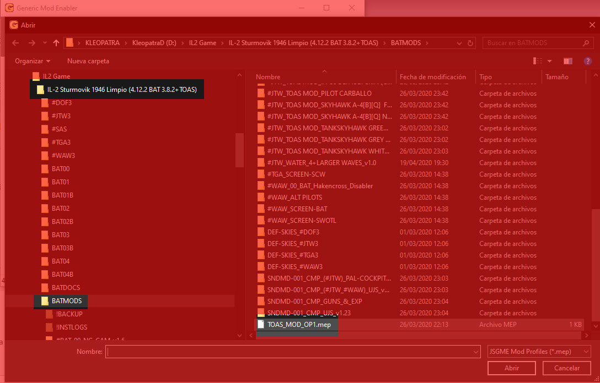The height and width of the screenshot is (383, 600).
Task: Open address bar history dropdown
Action: click(459, 43)
